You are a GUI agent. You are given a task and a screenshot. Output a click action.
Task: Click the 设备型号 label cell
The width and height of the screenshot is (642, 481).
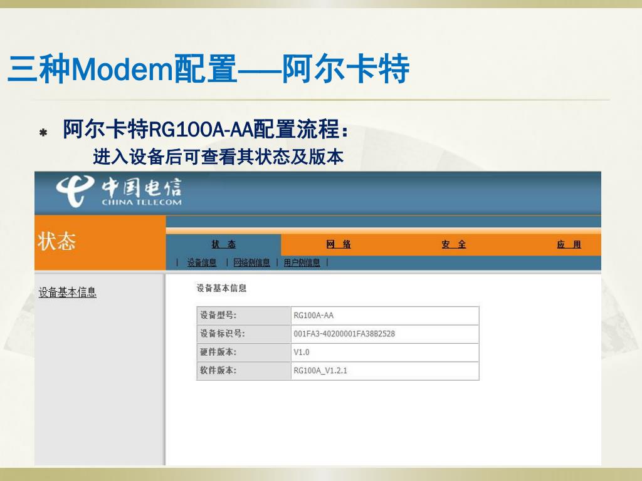(x=244, y=316)
